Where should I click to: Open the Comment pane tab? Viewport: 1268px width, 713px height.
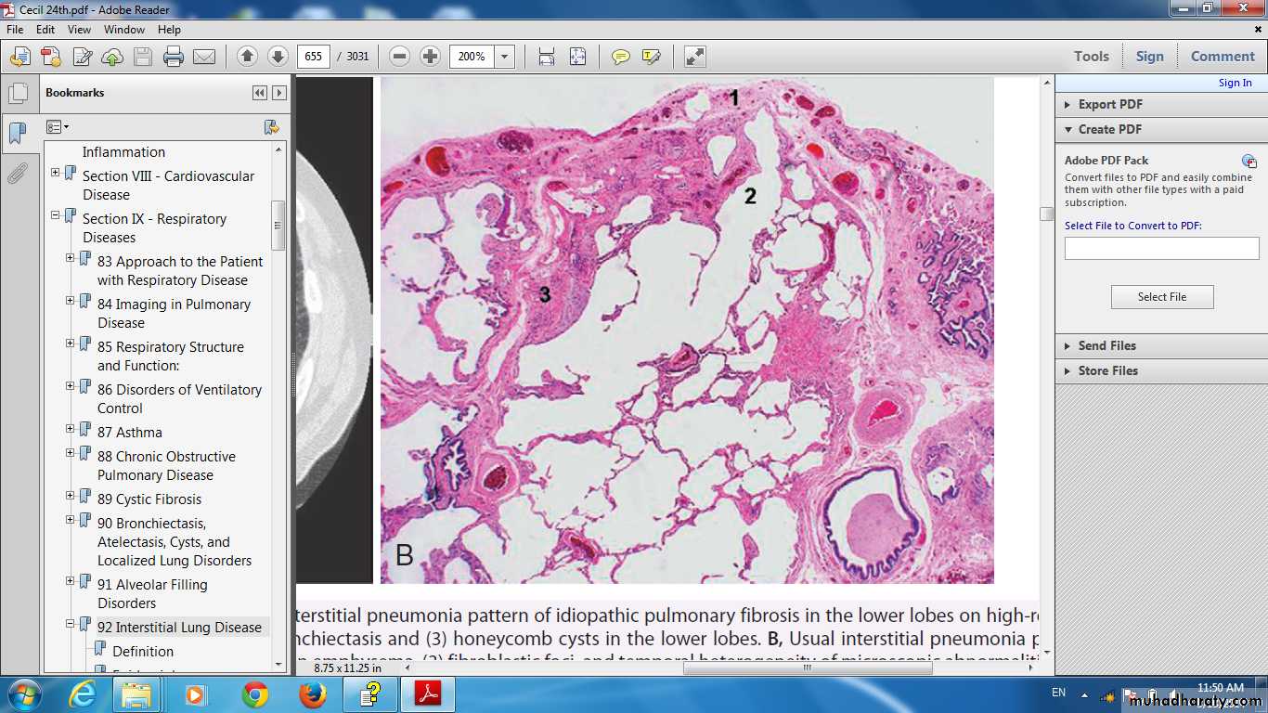pyautogui.click(x=1222, y=57)
